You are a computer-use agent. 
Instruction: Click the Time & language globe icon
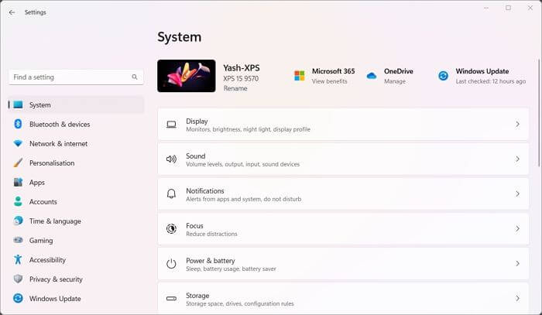pos(18,221)
